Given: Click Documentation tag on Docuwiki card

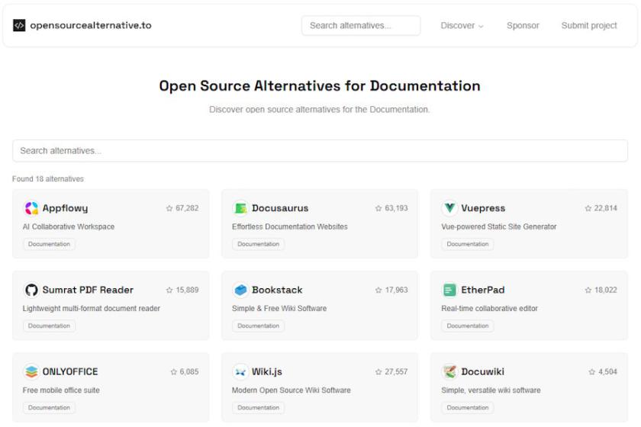Looking at the screenshot, I should coord(468,407).
